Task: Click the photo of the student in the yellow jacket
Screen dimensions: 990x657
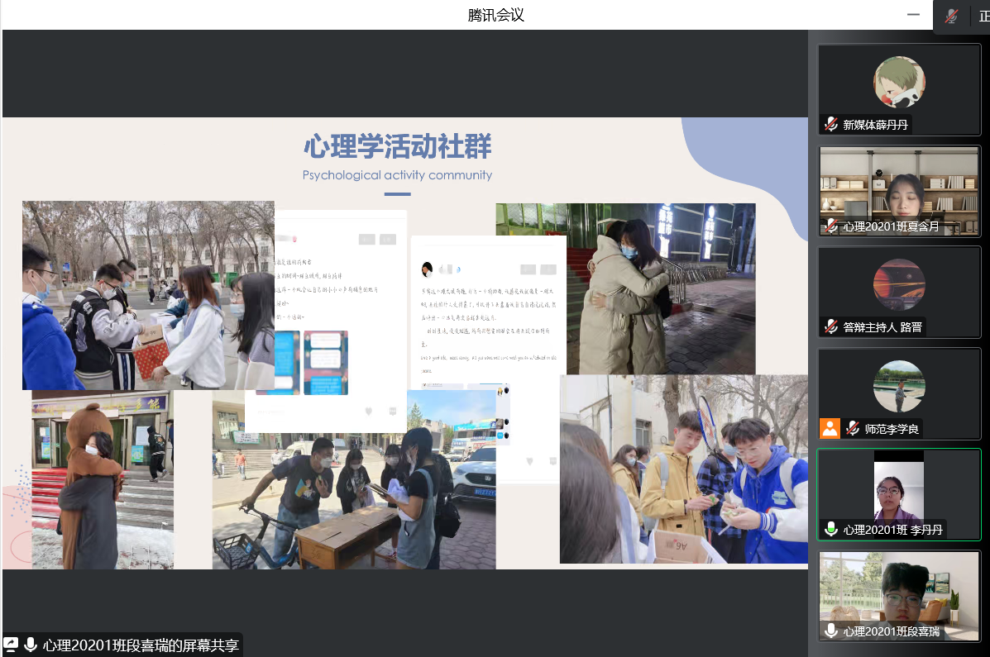Action: point(684,469)
